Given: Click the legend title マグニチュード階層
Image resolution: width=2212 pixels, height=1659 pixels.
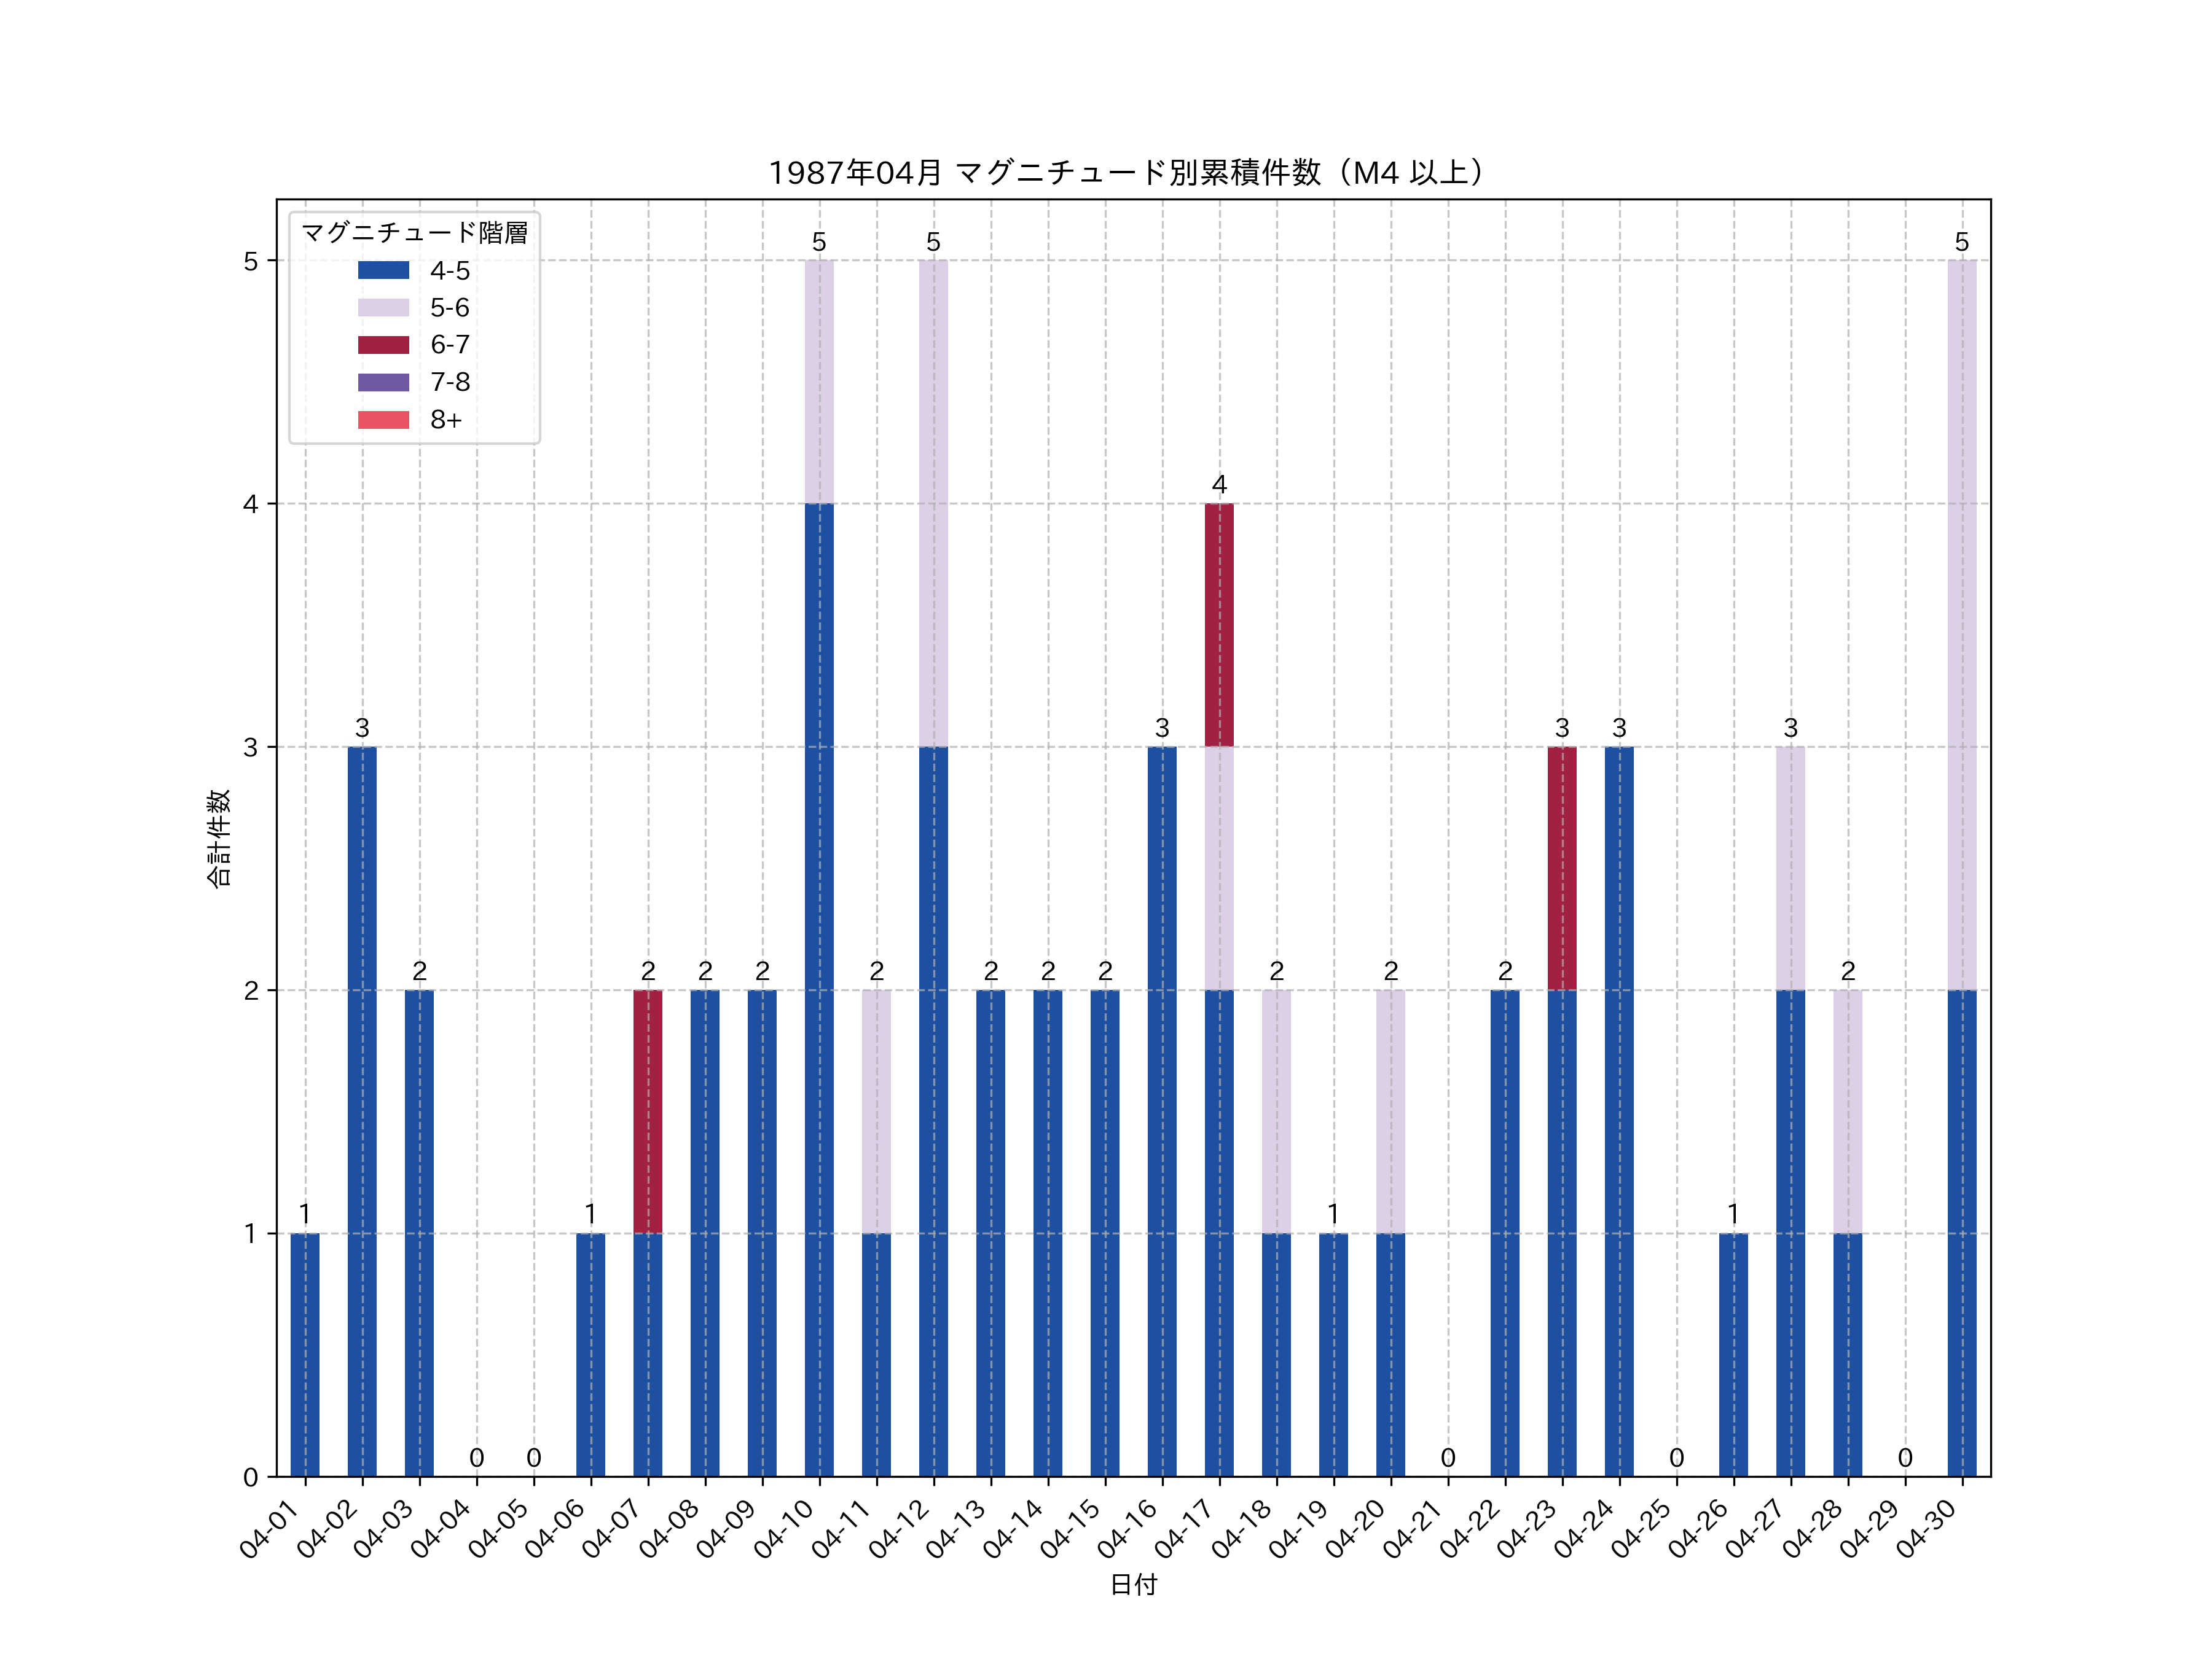Looking at the screenshot, I should pos(414,233).
